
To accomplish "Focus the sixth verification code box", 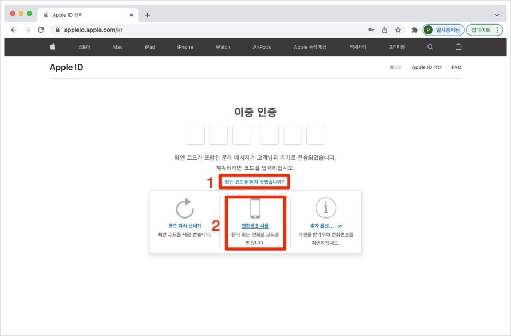I will point(316,135).
